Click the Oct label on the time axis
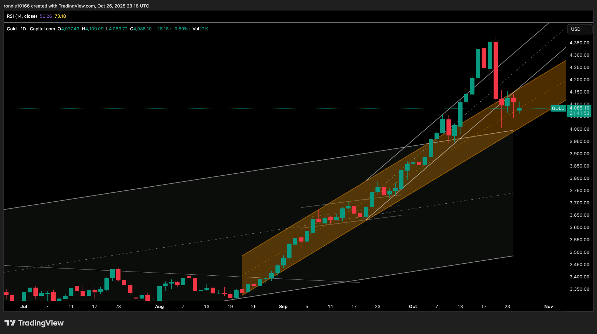This screenshot has width=597, height=334. pyautogui.click(x=413, y=306)
